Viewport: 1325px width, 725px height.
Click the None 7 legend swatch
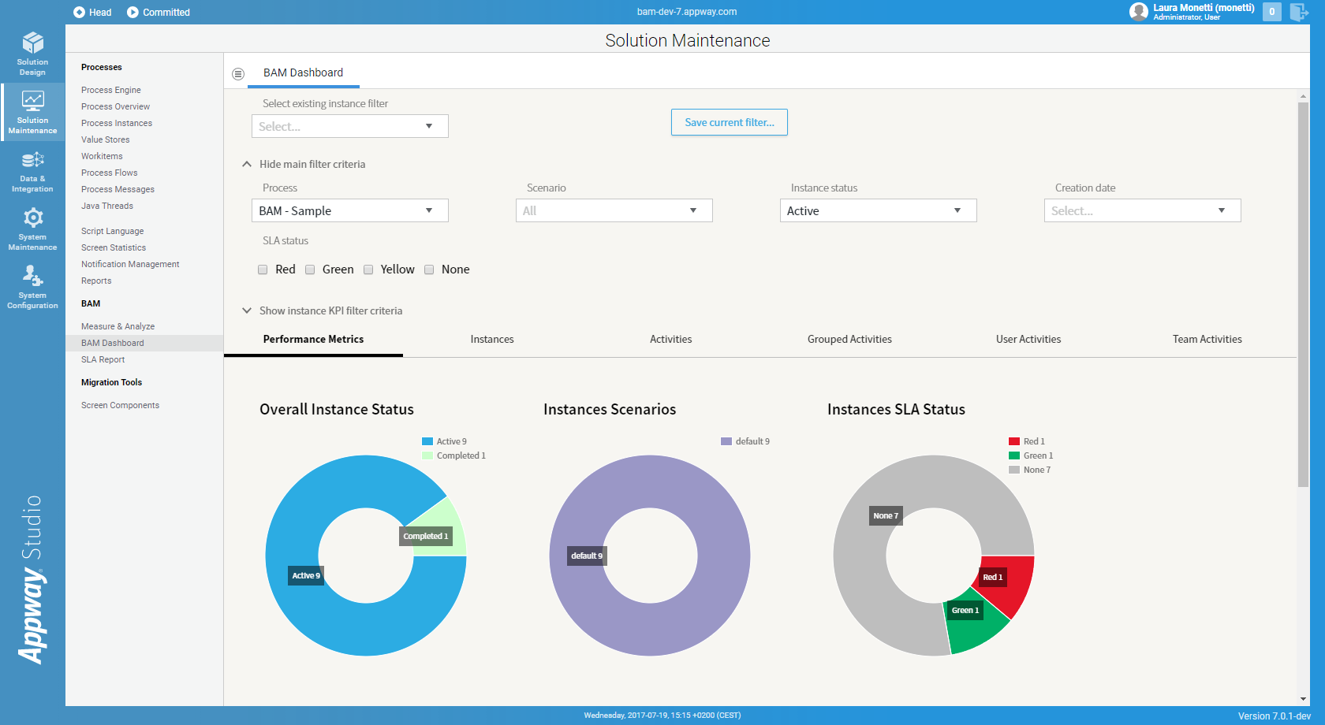[1014, 470]
